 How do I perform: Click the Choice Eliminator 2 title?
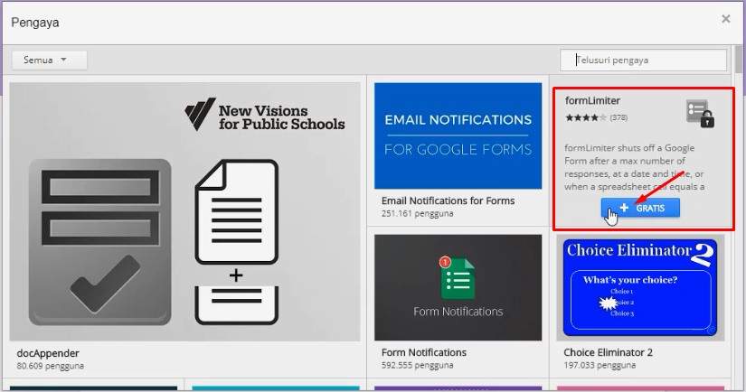[x=608, y=352]
